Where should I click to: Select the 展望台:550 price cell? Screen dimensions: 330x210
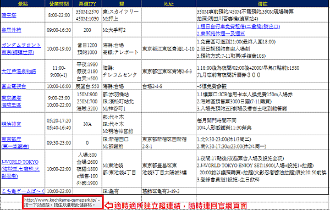pyautogui.click(x=87, y=86)
